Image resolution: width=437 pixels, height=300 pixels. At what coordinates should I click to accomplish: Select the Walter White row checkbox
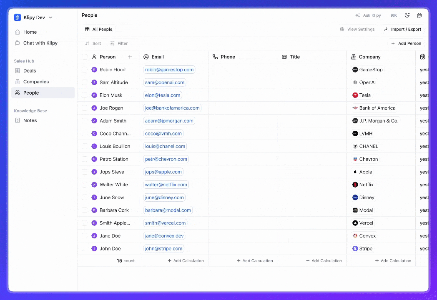tap(85, 185)
